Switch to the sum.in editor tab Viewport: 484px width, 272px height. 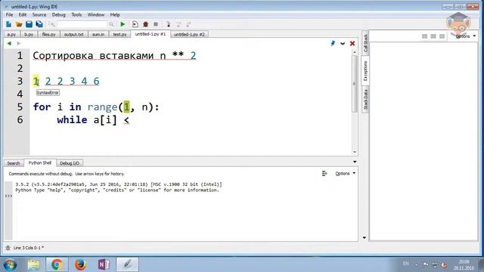pos(98,35)
